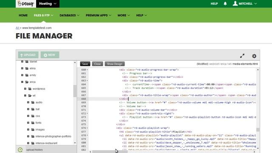
Task: Open the More menu
Action: pos(124,15)
